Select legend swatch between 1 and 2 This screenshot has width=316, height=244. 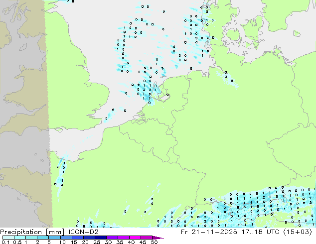31,238
